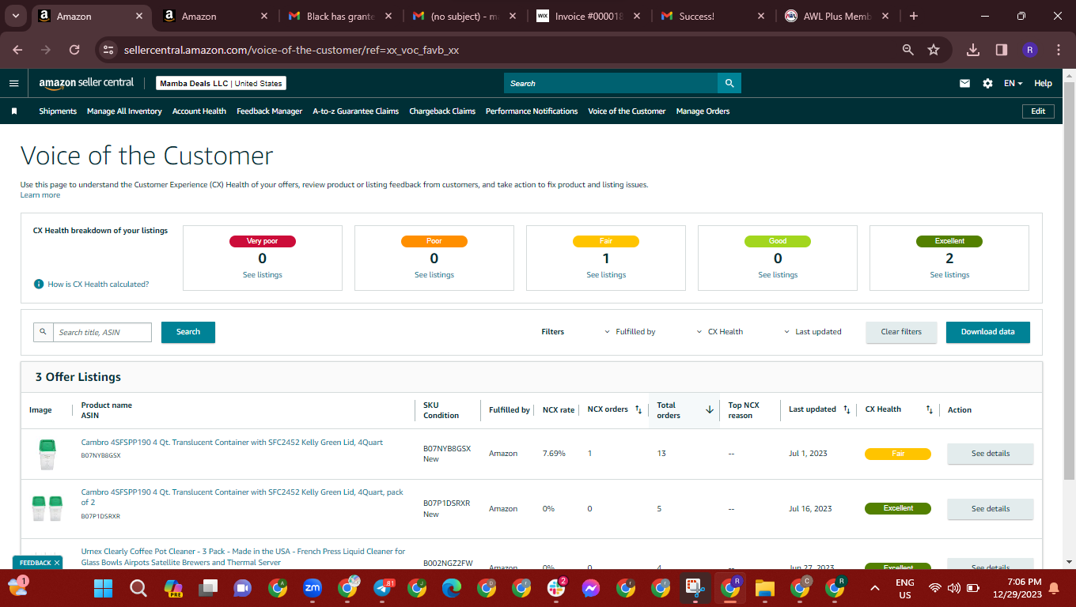The image size is (1076, 607).
Task: Open the Seller Central hamburger menu
Action: [x=13, y=83]
